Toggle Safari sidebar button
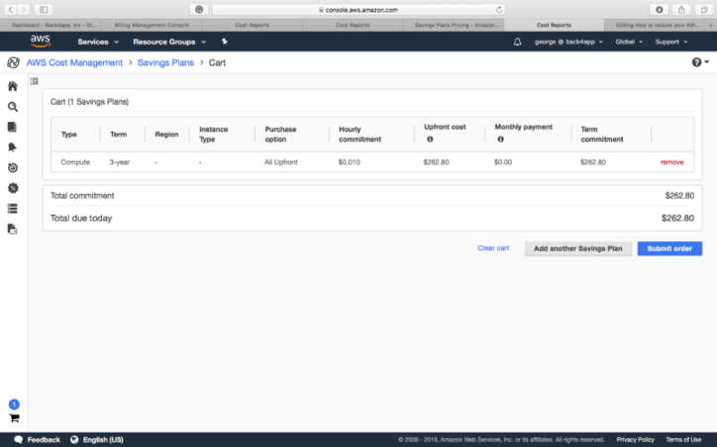Viewport: 717px width, 447px height. 44,9
